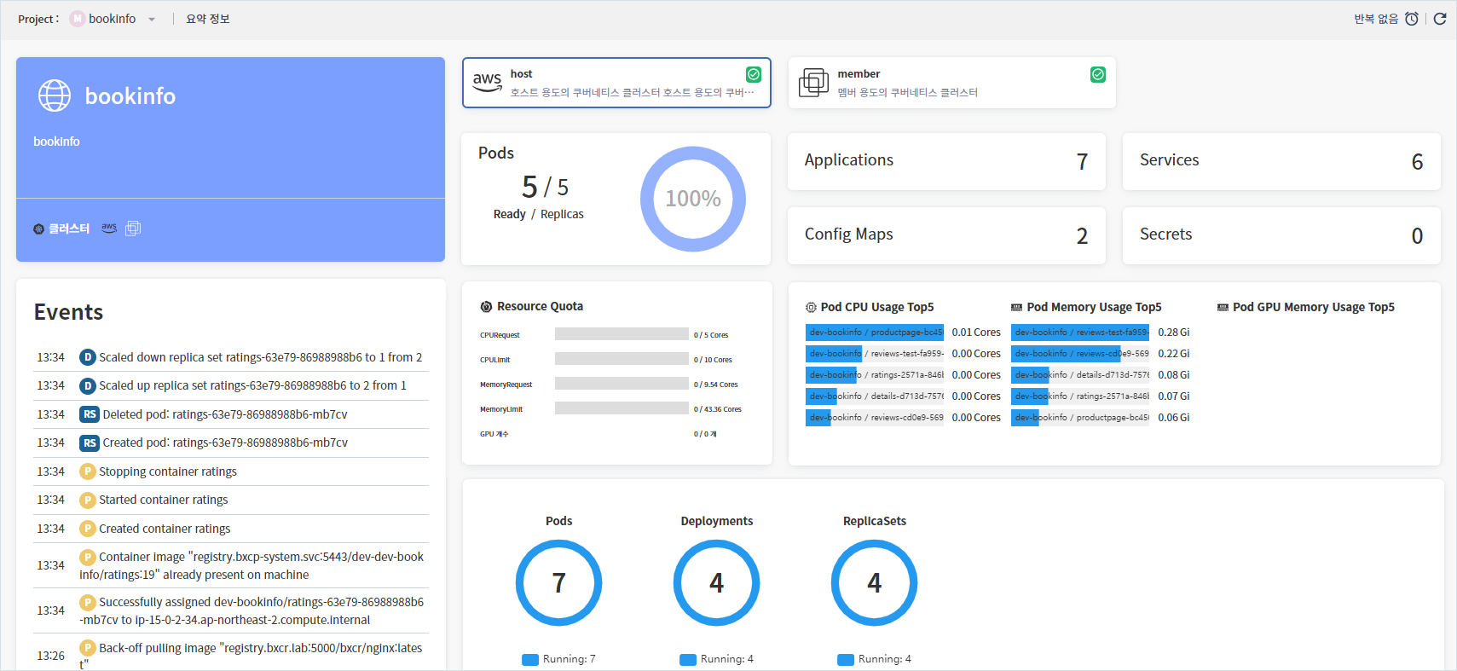Click the green status check on the member card

point(1098,74)
